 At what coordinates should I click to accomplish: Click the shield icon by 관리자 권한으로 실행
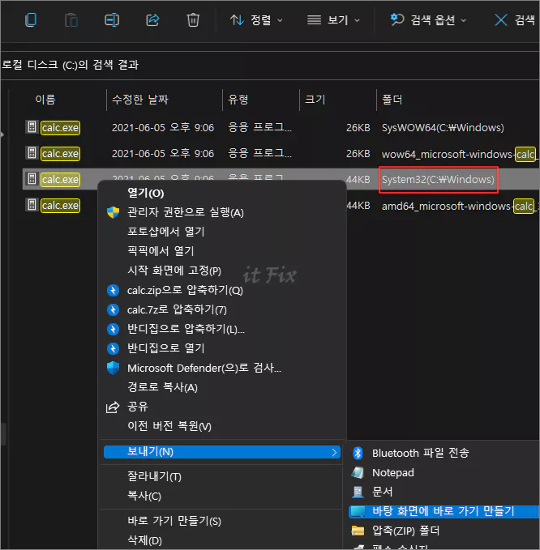click(113, 212)
